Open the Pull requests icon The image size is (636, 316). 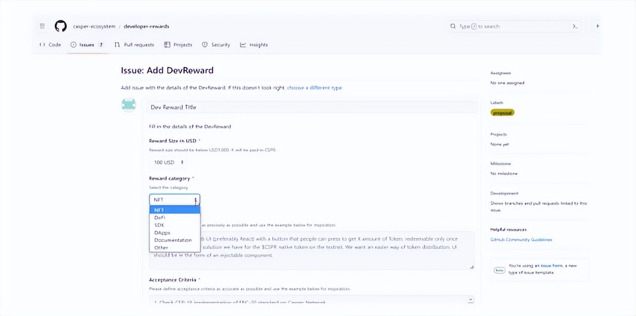[116, 44]
